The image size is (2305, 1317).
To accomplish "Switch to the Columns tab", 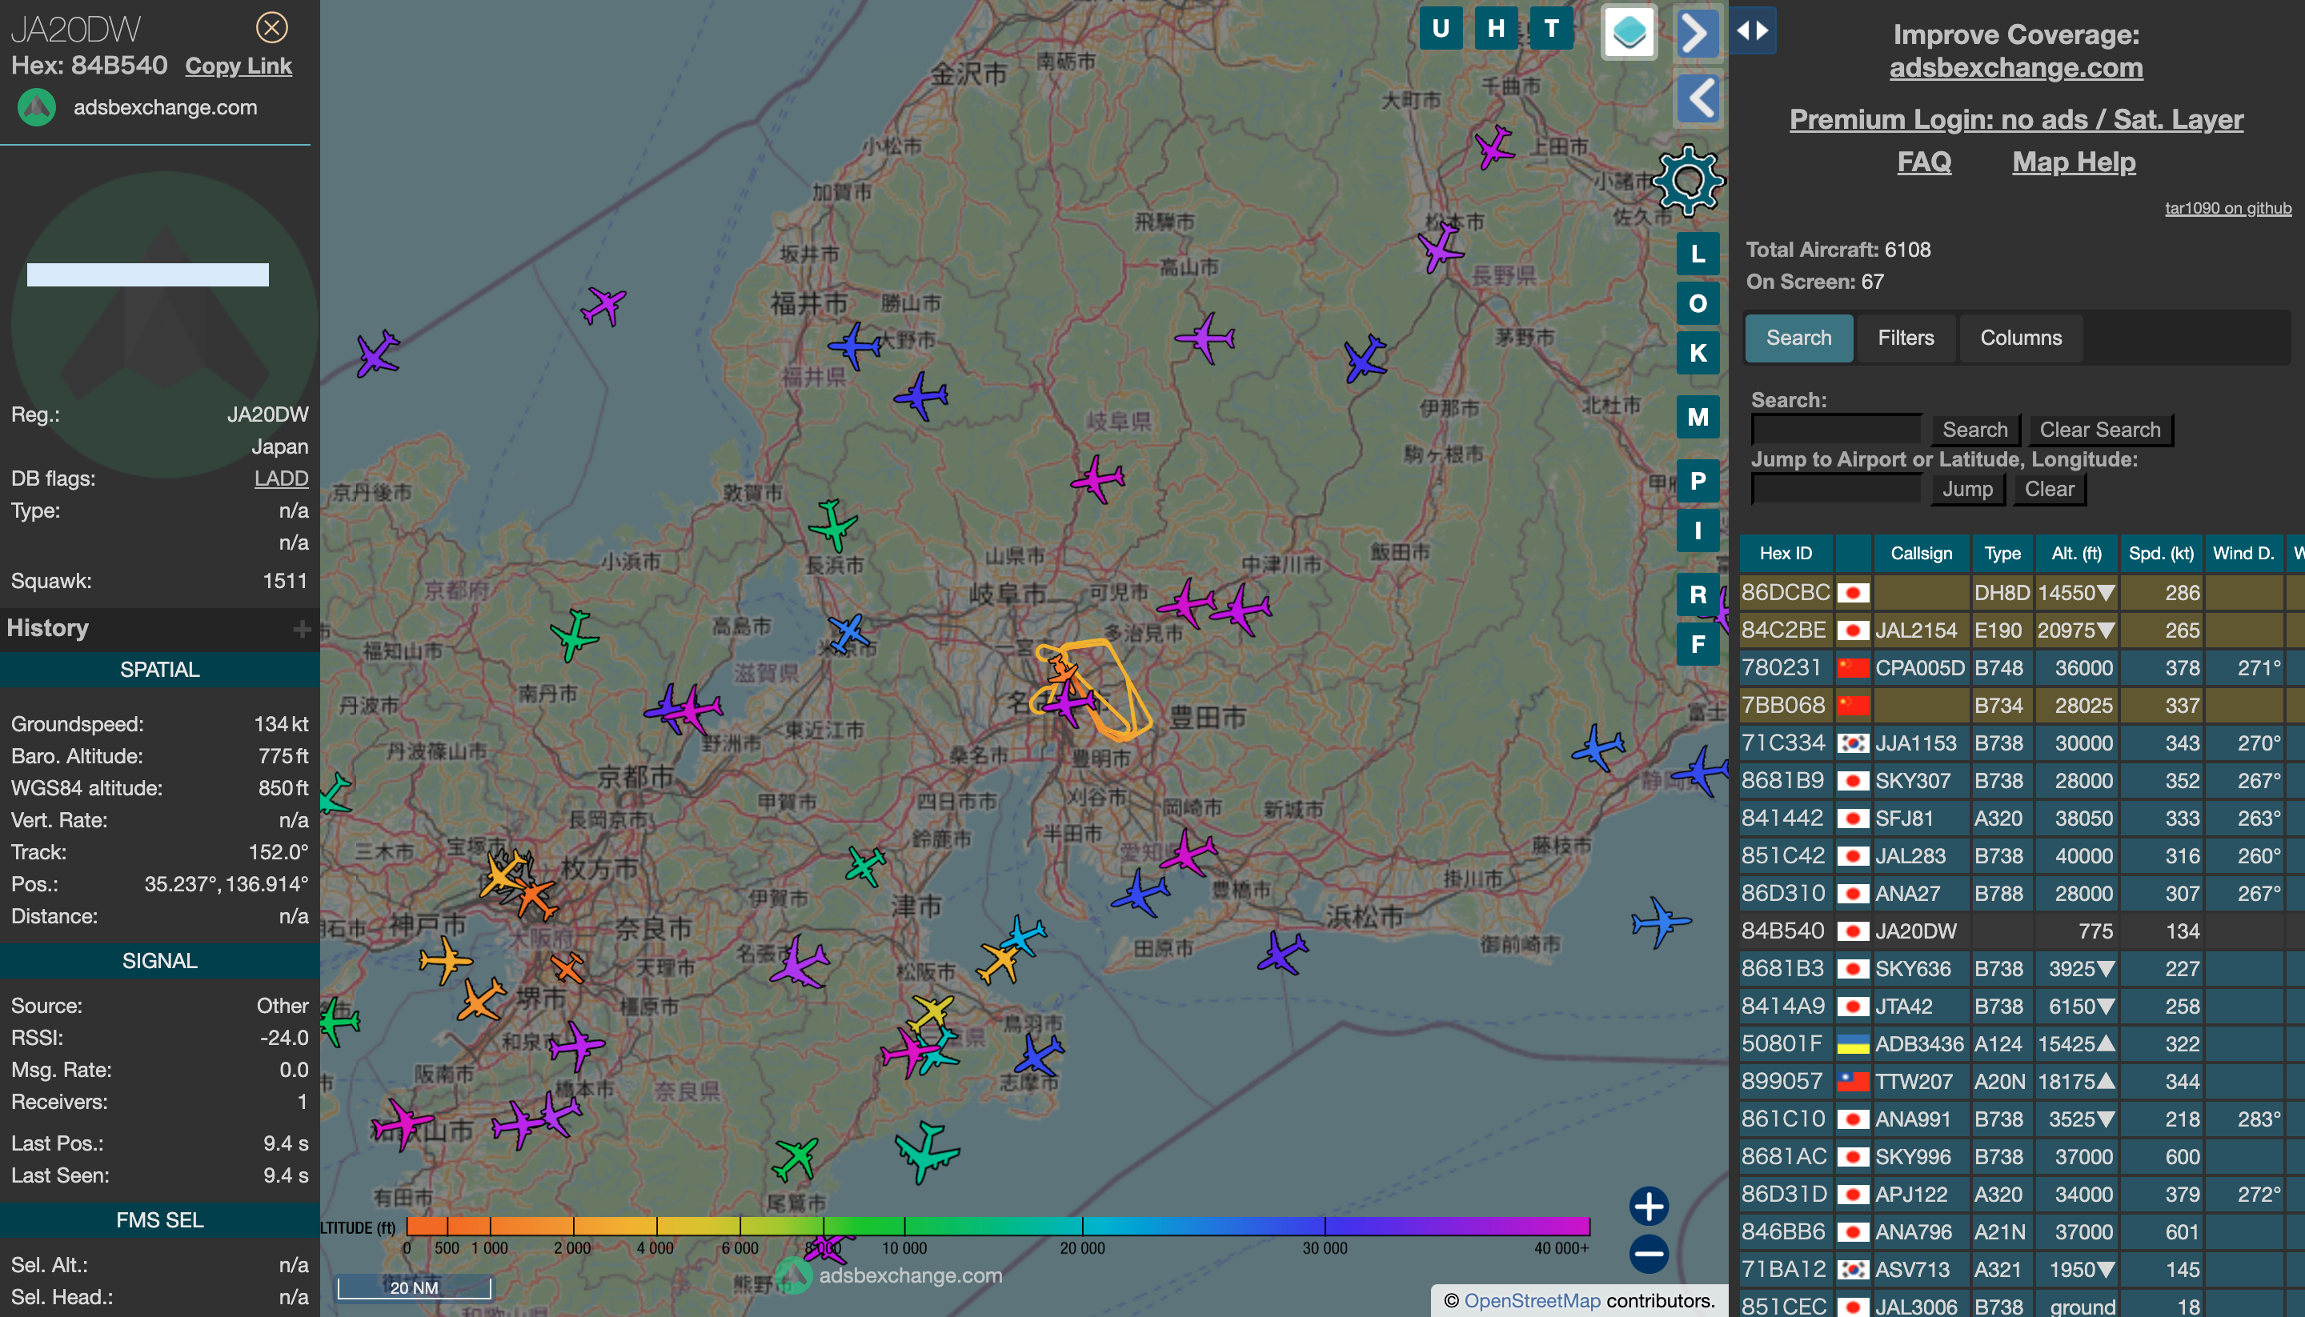I will pyautogui.click(x=2021, y=338).
